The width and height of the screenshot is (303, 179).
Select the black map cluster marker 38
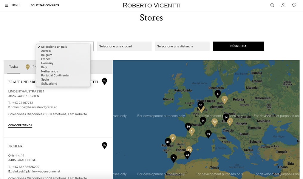pyautogui.click(x=168, y=142)
